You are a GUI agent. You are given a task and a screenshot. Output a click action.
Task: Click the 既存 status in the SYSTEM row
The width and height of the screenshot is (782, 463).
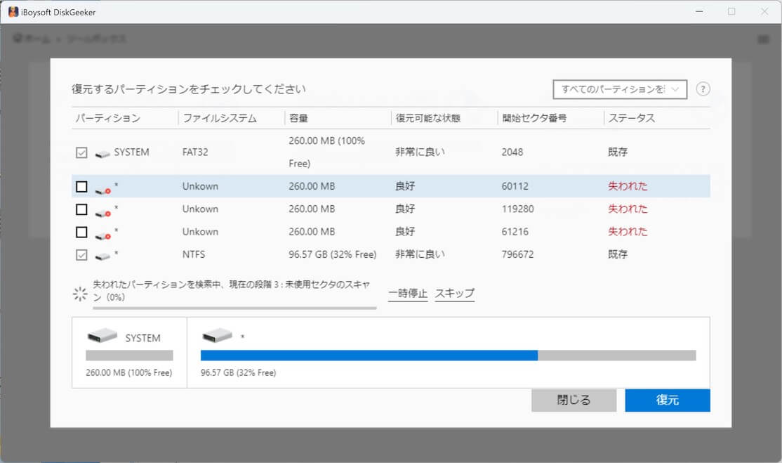coord(618,152)
